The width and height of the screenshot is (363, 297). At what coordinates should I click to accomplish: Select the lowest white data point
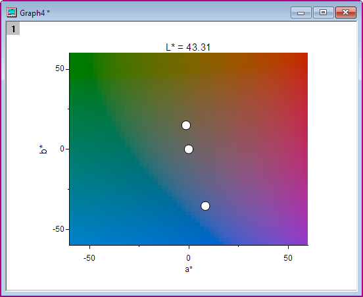click(205, 205)
